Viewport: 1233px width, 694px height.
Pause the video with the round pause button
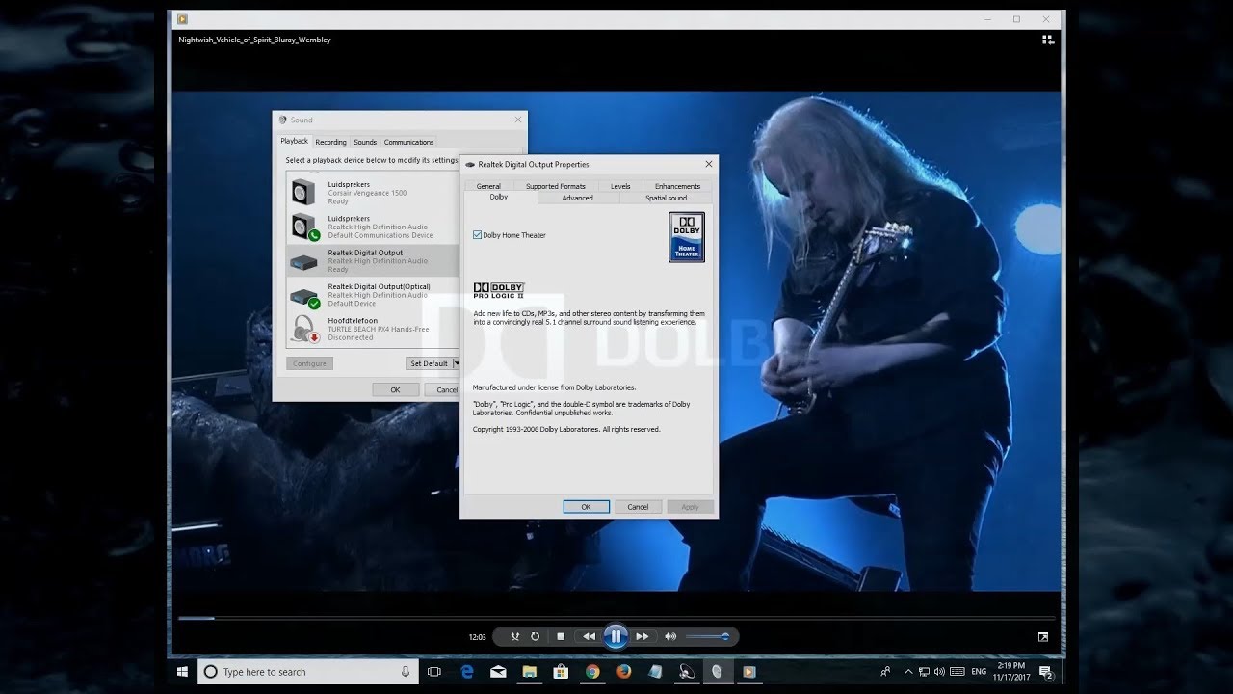(x=616, y=636)
